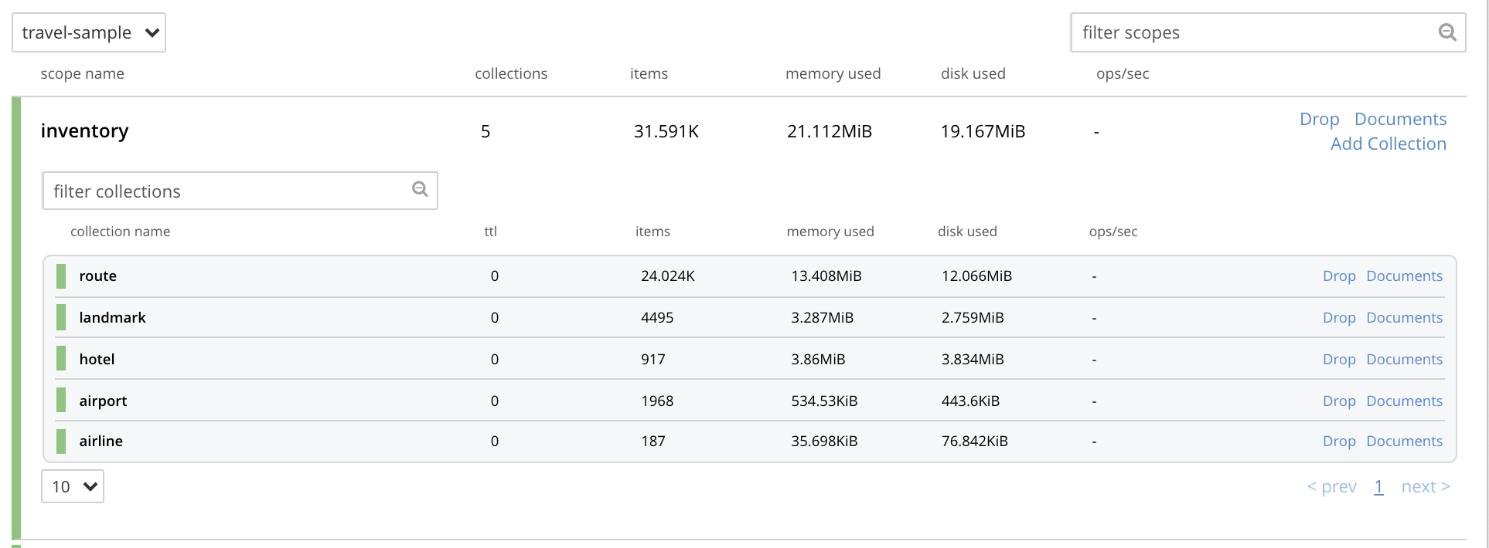This screenshot has width=1489, height=548.
Task: Drop the airline collection
Action: coord(1339,441)
